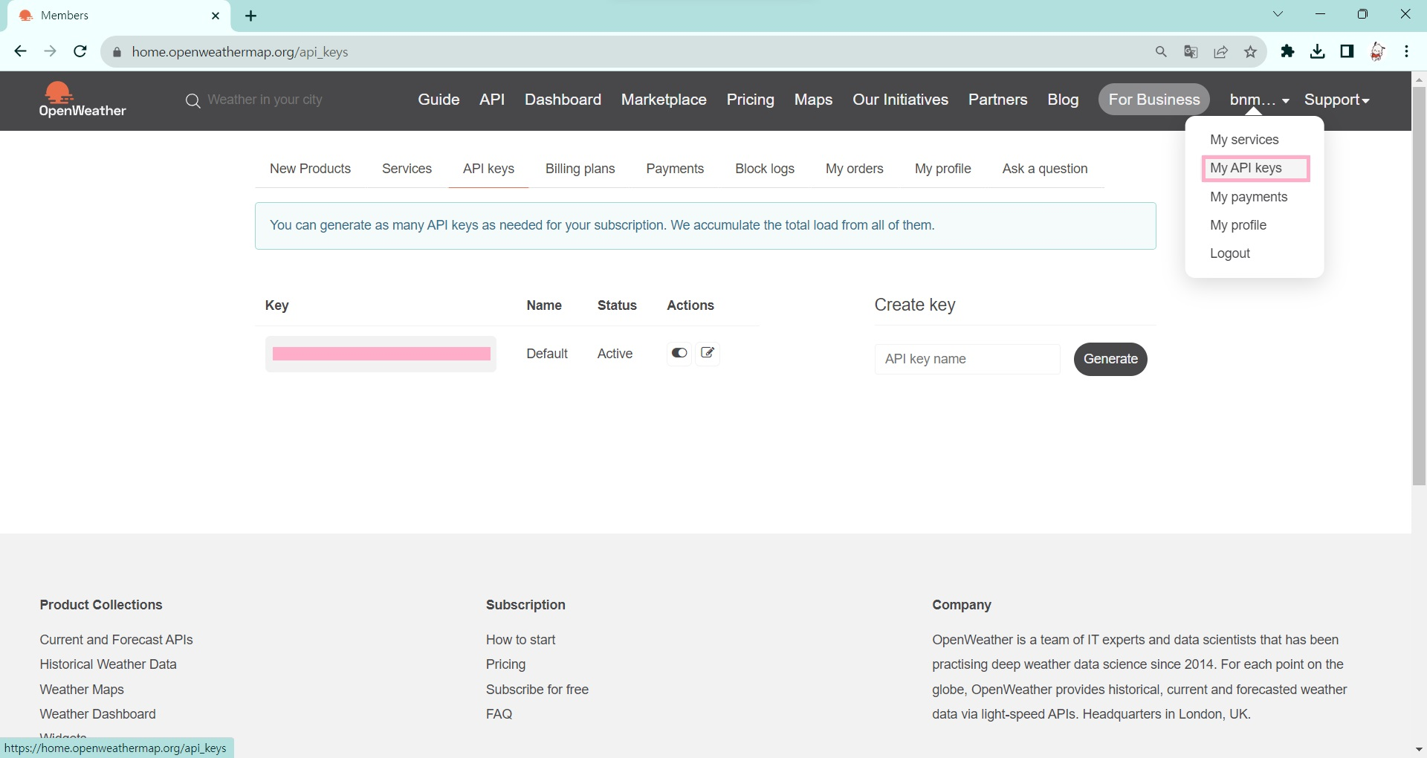Open Chrome three-dot menu
Screen dimensions: 1427x758
[x=1406, y=51]
